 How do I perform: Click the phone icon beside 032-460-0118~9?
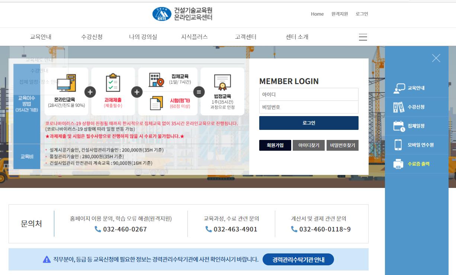294,229
